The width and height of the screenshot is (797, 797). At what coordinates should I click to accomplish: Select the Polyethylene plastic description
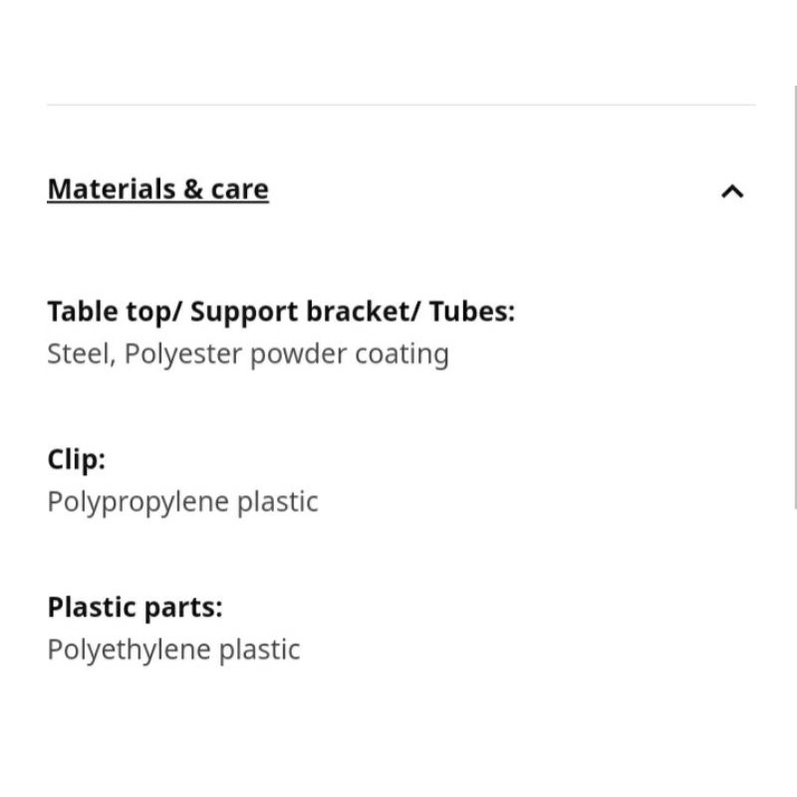[173, 649]
